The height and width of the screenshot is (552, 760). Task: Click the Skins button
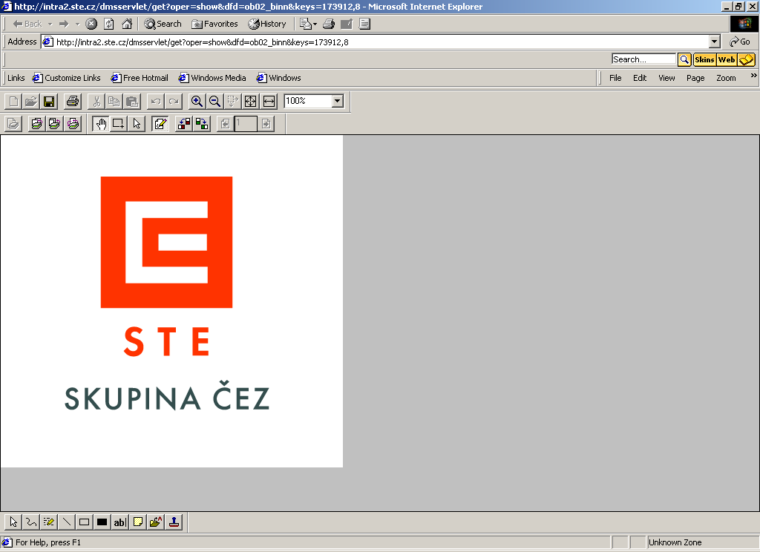704,59
